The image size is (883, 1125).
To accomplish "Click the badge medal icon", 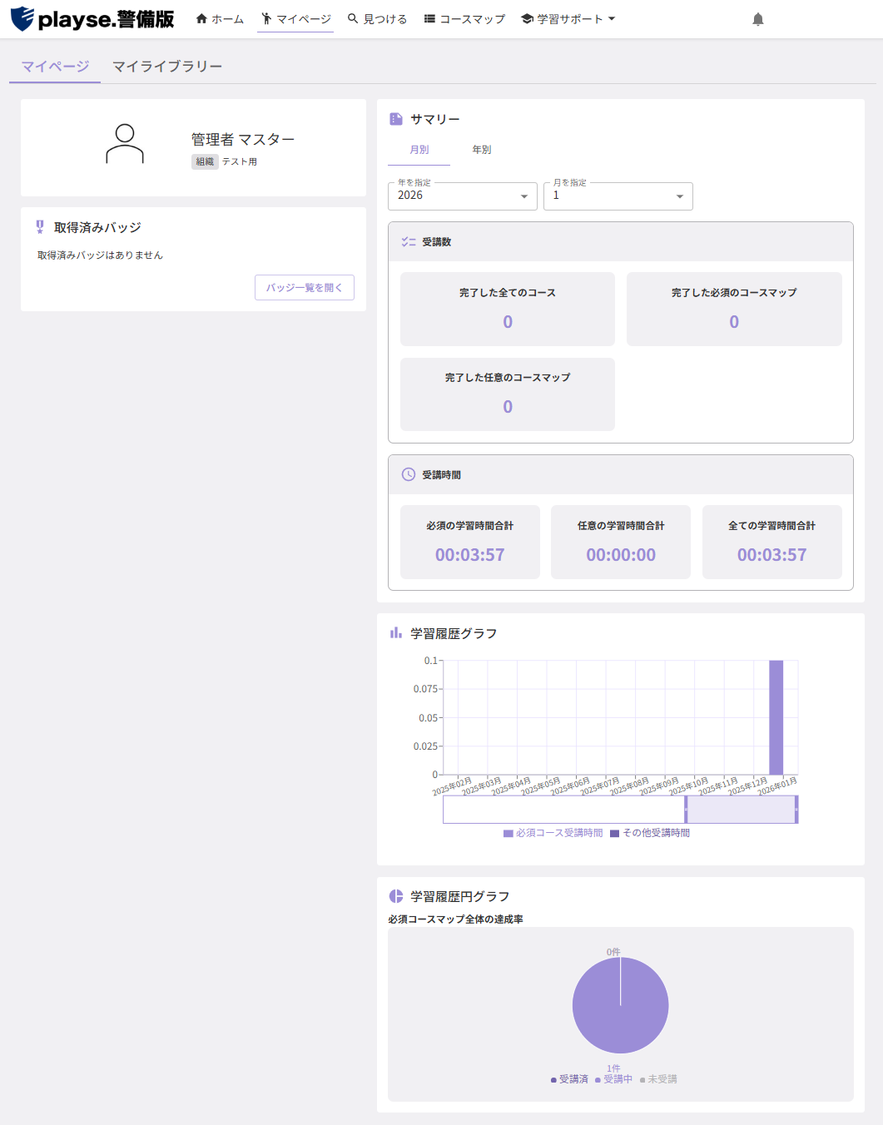I will click(x=40, y=227).
